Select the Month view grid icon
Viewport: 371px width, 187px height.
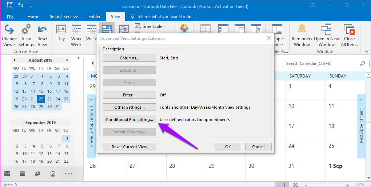tap(107, 29)
